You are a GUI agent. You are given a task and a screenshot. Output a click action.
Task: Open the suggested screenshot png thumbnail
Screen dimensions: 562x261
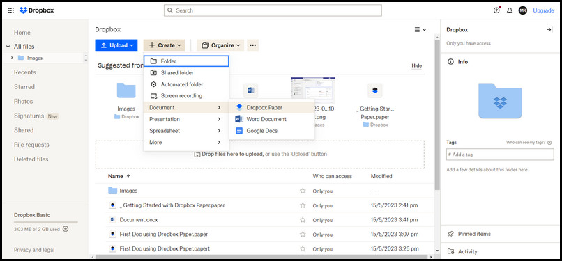pos(313,90)
